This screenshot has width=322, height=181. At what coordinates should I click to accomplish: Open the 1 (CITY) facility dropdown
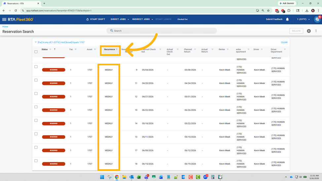coord(303,19)
